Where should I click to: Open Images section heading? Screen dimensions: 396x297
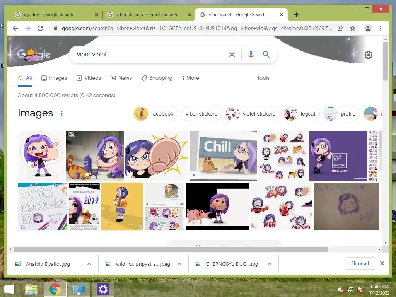click(35, 113)
